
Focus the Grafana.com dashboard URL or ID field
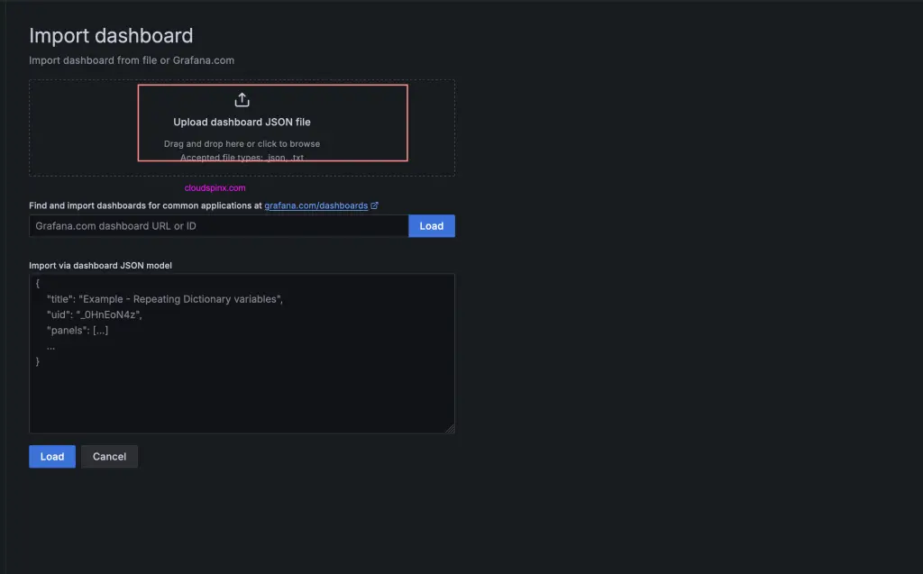point(216,225)
